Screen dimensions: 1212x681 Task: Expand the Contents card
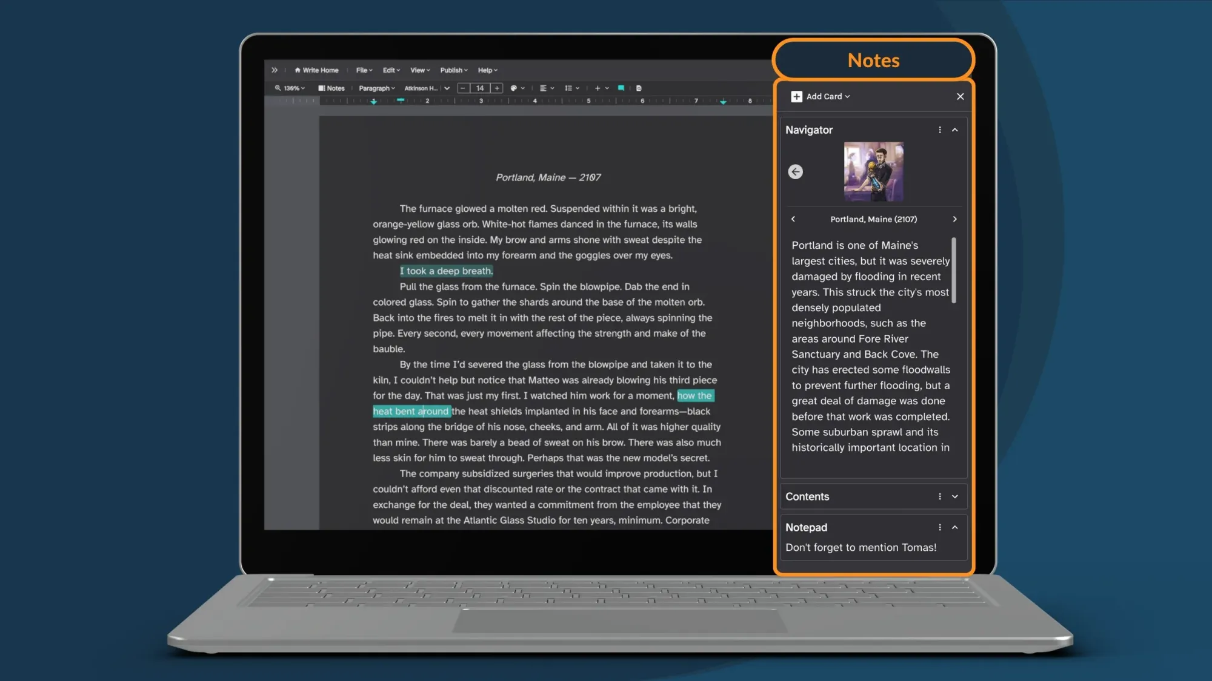[955, 496]
